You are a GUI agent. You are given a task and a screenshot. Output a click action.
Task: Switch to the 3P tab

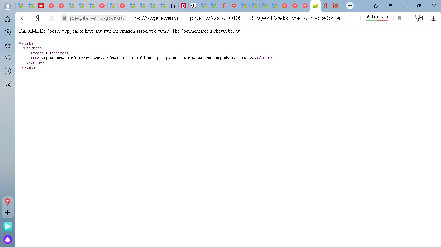(41, 6)
